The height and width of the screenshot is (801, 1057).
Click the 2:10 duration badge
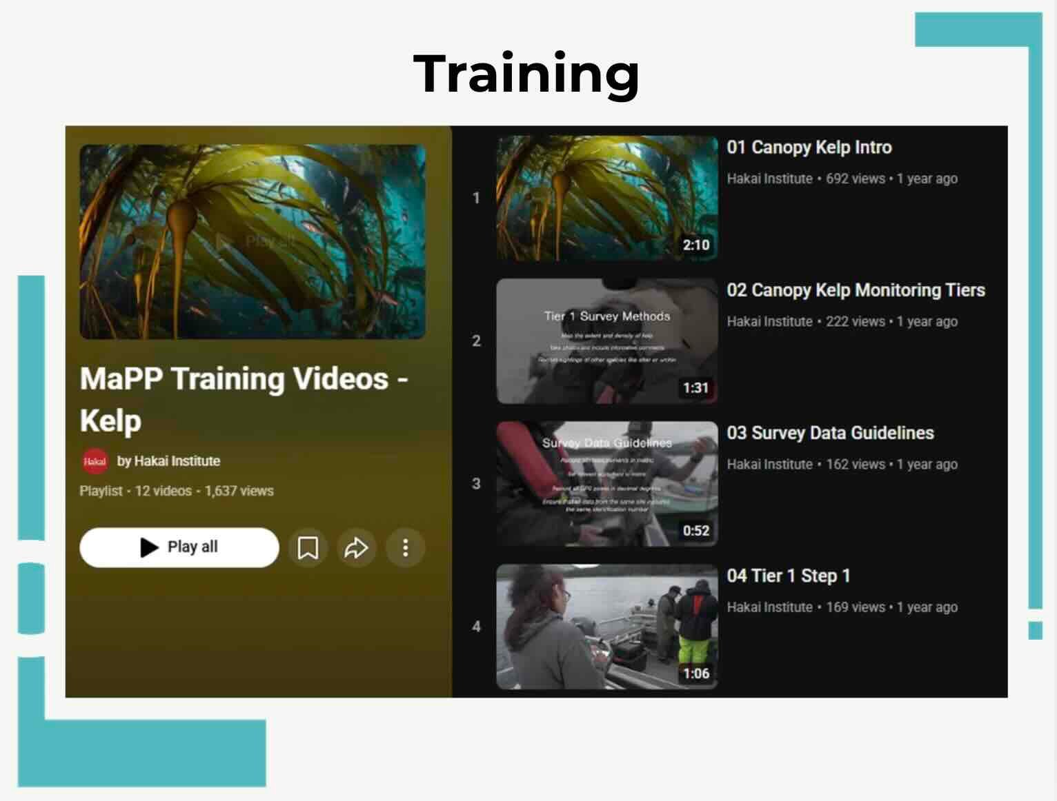pyautogui.click(x=696, y=245)
